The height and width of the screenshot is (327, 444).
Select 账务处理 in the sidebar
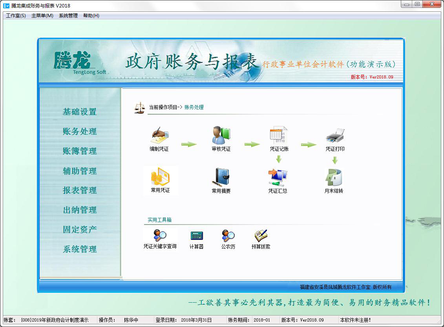click(80, 132)
